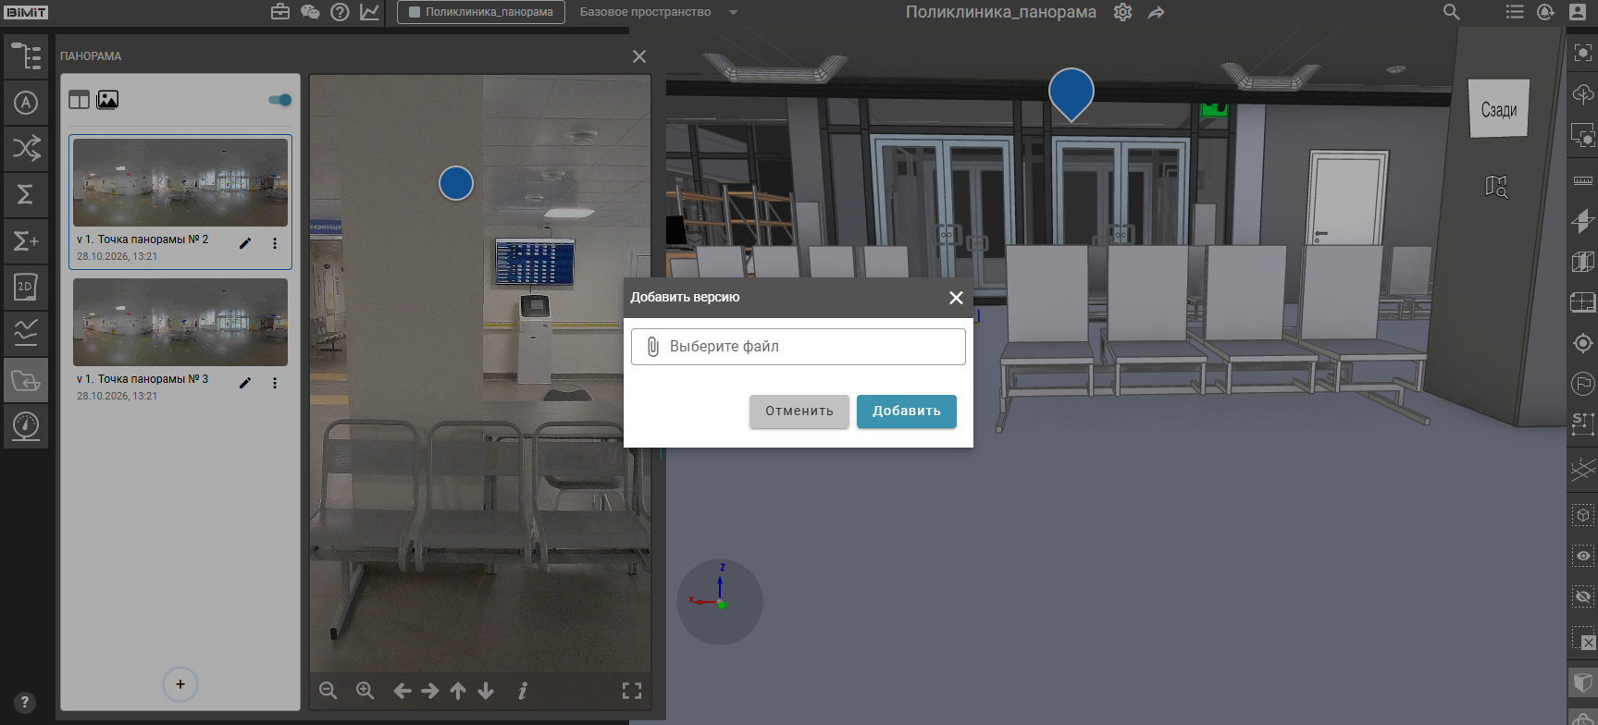Open the map search icon below view cube

(1496, 187)
